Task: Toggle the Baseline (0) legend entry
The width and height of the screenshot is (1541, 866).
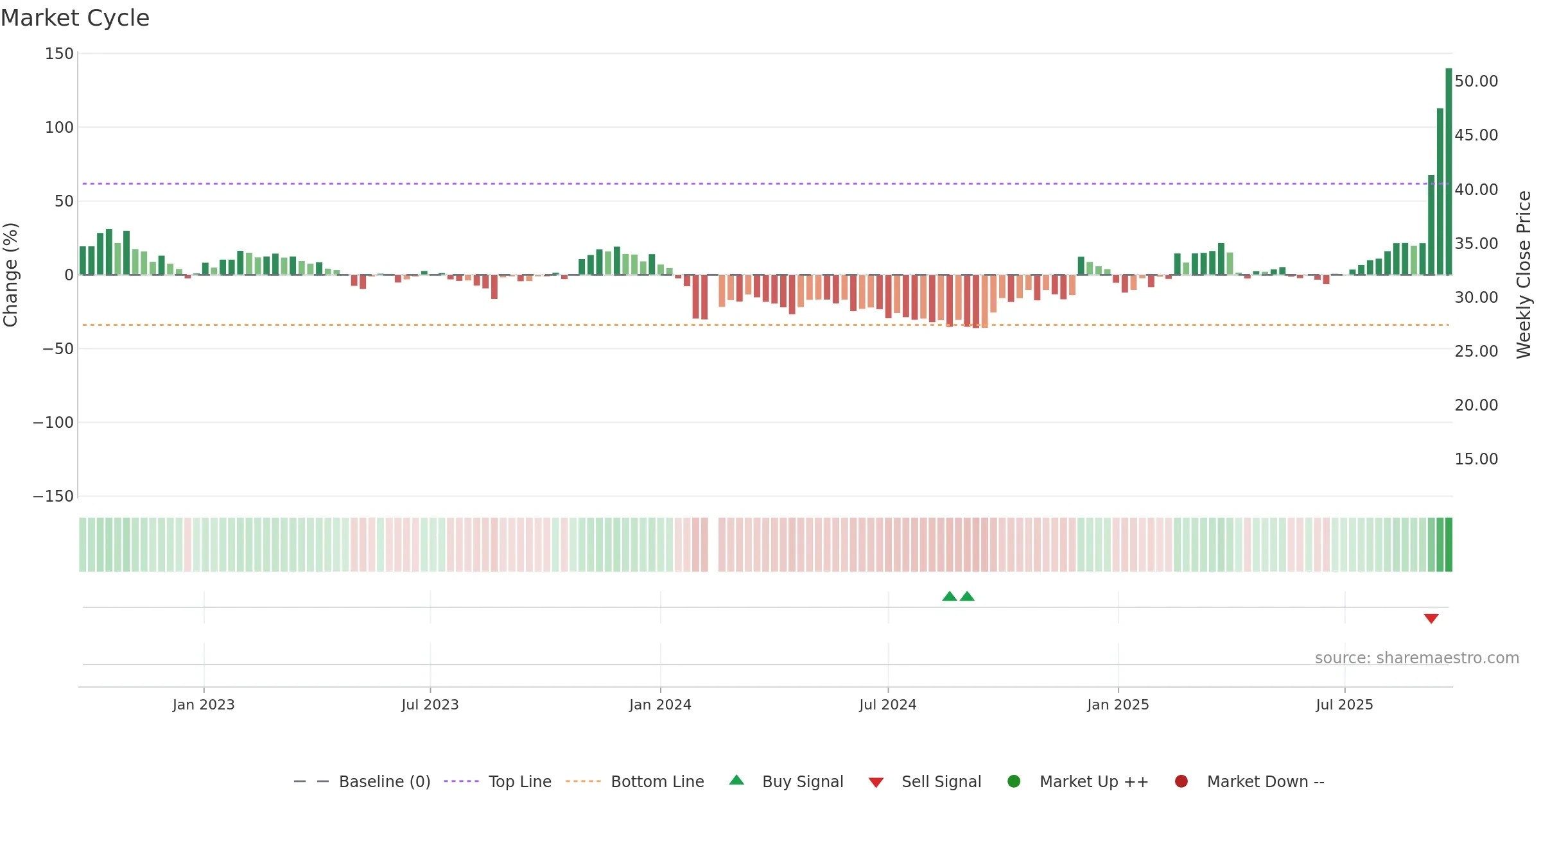Action: coord(362,781)
